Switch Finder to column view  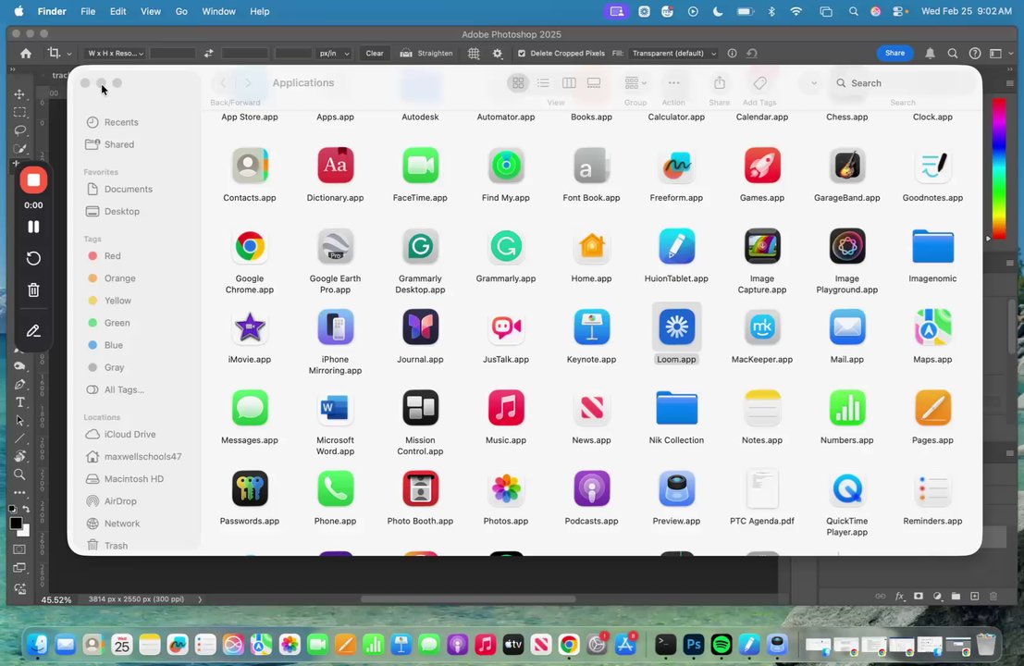click(x=569, y=83)
